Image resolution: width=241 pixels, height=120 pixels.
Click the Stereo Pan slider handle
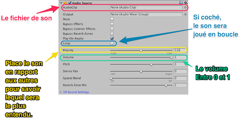141,71
